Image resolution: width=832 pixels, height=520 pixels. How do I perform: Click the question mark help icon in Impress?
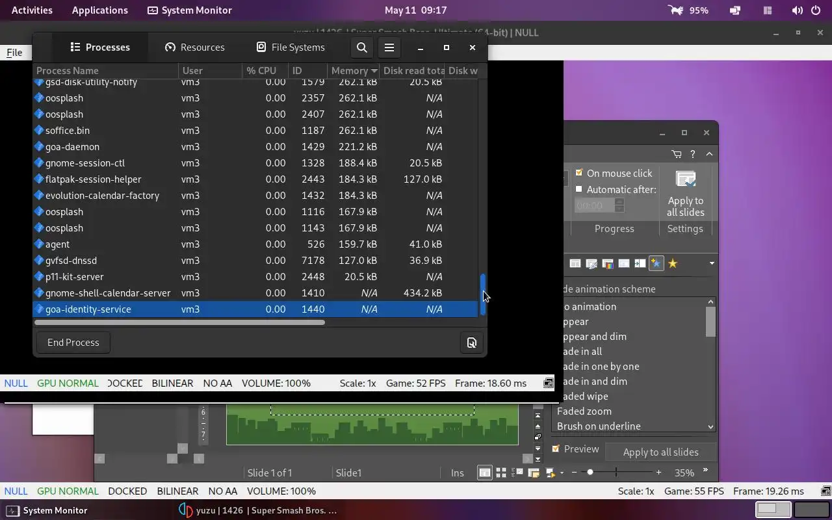[x=693, y=154]
